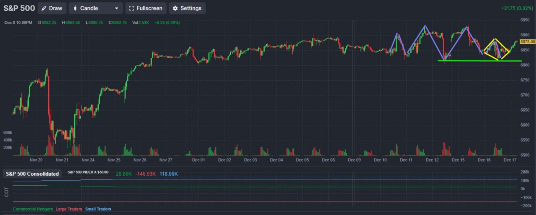Toggle Small Traders legend series
Screen dimensions: 536x215
point(98,209)
